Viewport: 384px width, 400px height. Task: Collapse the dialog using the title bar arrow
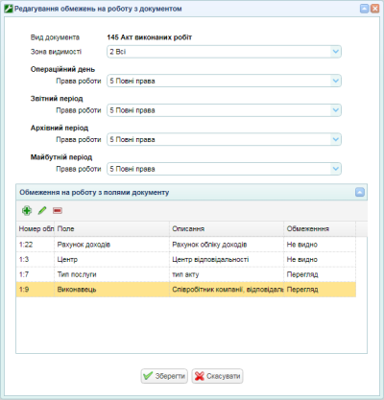point(364,9)
